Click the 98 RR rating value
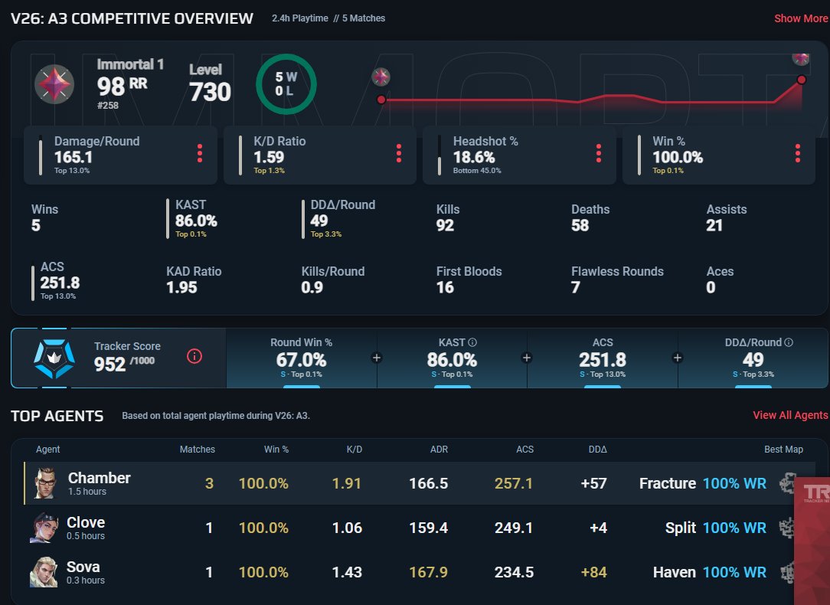Screen dimensions: 830x605 pyautogui.click(x=122, y=87)
